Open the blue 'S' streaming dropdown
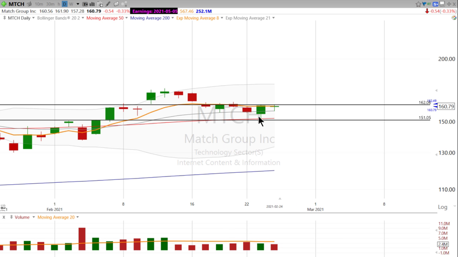Screen dimensions: 458x257 pos(436,4)
